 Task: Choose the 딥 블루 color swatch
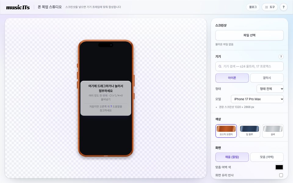coord(249,131)
